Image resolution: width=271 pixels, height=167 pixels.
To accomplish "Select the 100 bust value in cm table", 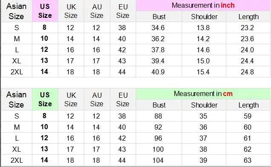I will pyautogui.click(x=158, y=149).
